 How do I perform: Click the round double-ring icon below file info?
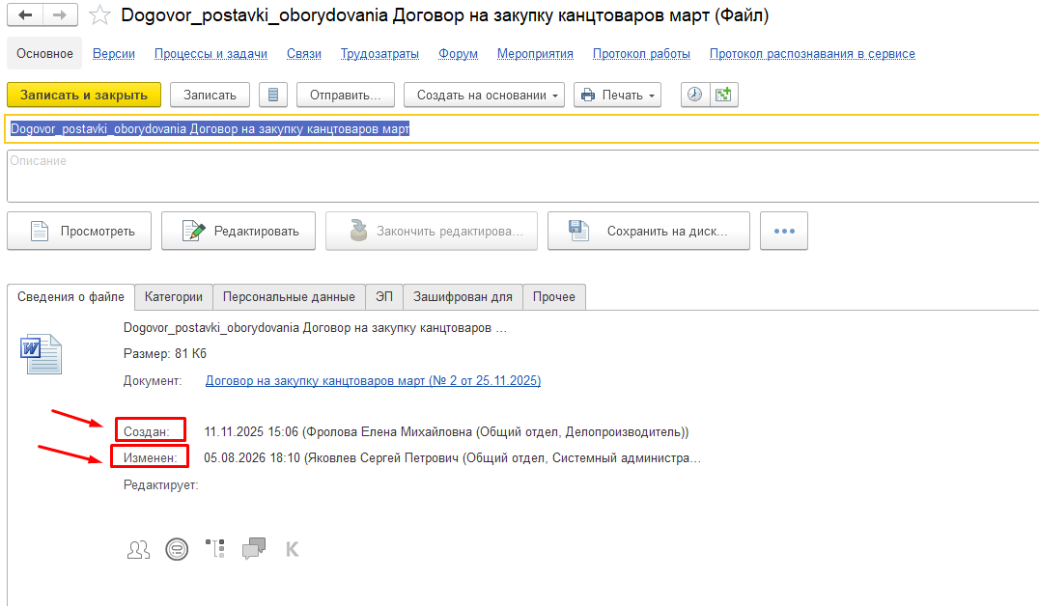[177, 549]
